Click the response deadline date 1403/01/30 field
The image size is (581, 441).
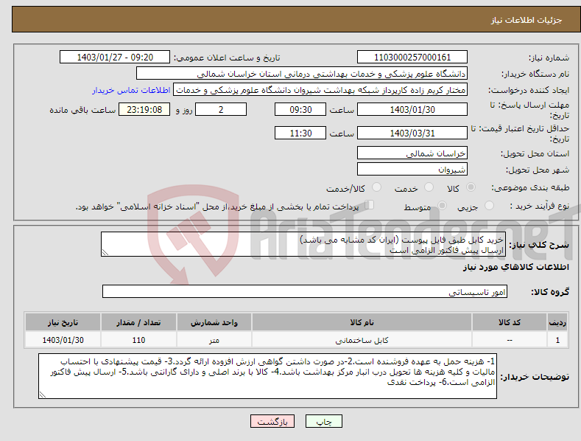coord(412,109)
